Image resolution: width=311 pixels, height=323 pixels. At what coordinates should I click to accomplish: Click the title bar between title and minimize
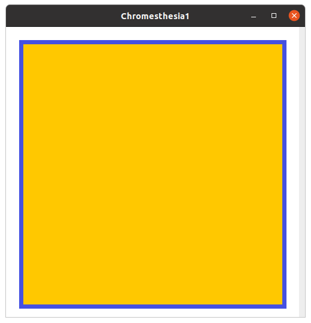(219, 16)
